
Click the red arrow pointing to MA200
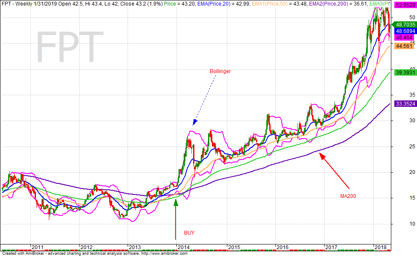click(x=335, y=171)
